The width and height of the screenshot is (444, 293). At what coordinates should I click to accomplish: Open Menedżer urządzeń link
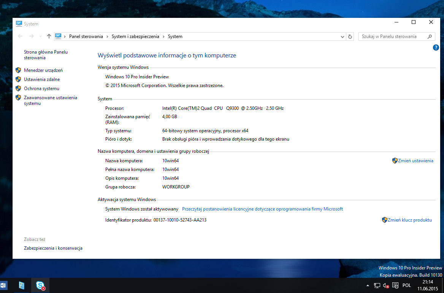[43, 70]
